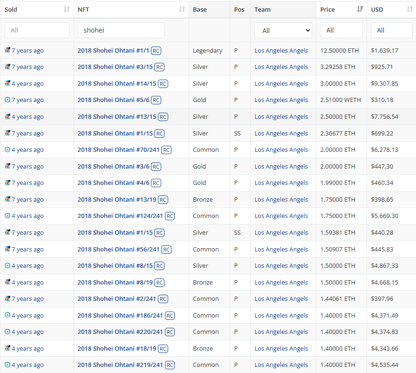Sort by the Sold column arrows icon
This screenshot has width=416, height=373.
click(67, 9)
